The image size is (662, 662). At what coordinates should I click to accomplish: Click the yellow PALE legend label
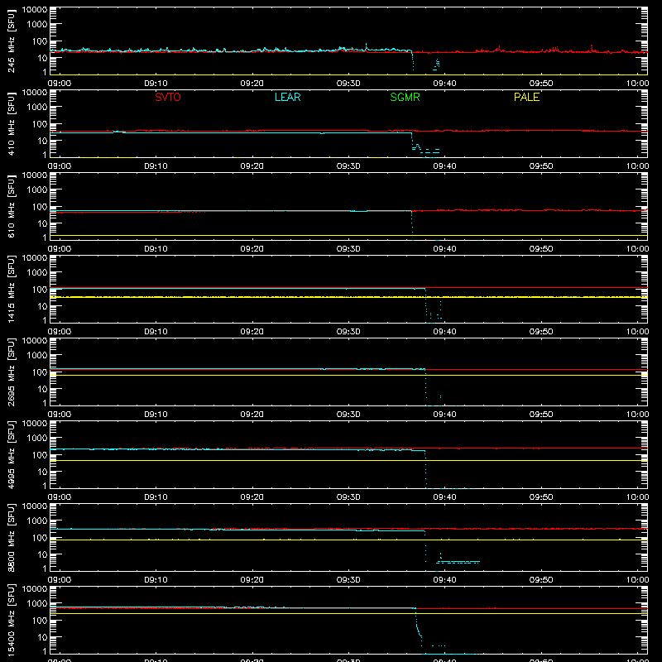(526, 97)
